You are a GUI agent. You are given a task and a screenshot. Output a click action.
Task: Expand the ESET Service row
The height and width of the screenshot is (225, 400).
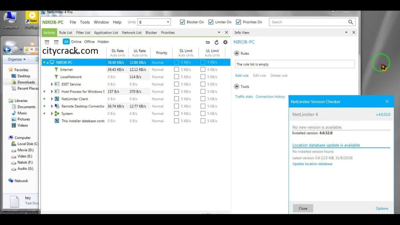[52, 84]
